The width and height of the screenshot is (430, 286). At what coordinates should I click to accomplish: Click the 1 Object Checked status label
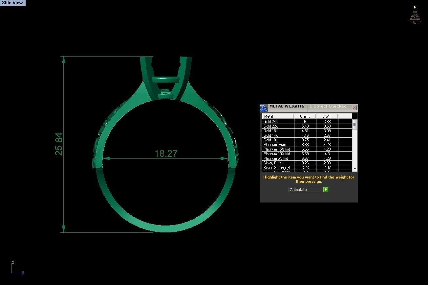[328, 107]
